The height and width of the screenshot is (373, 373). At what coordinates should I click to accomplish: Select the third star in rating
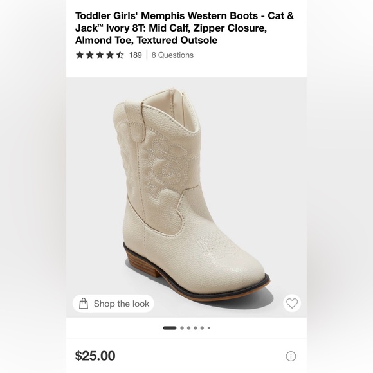[100, 55]
